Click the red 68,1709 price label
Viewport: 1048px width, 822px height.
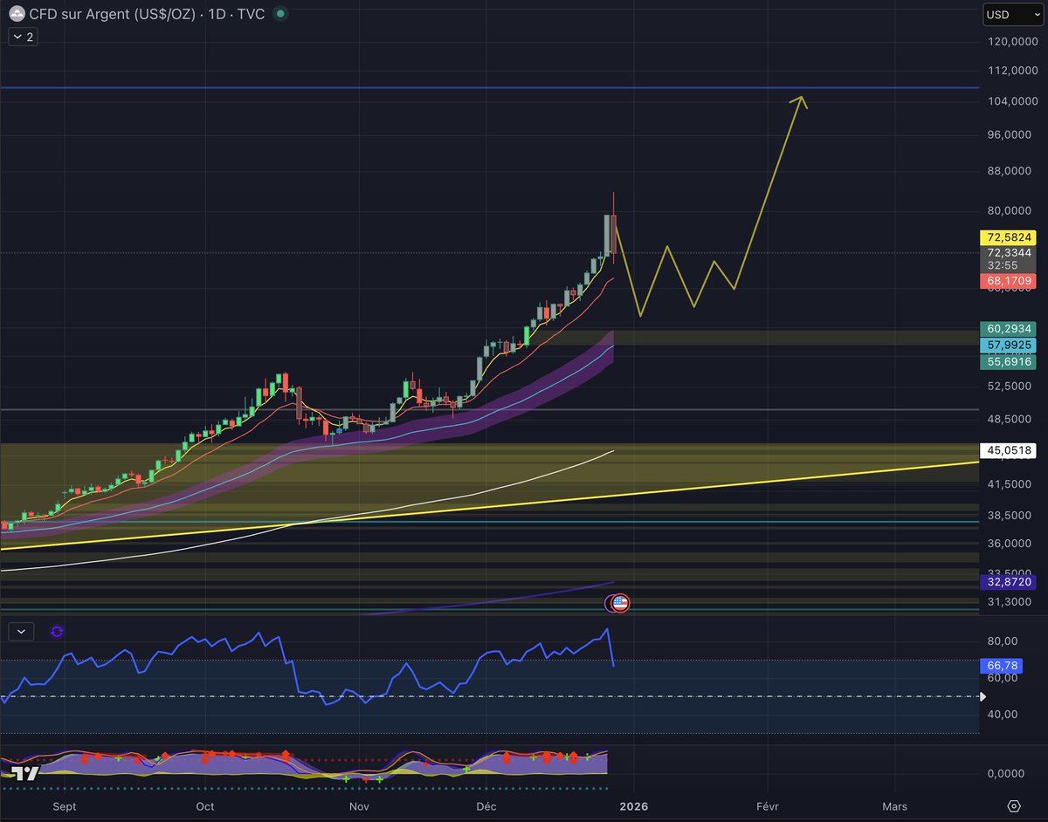pyautogui.click(x=1008, y=280)
